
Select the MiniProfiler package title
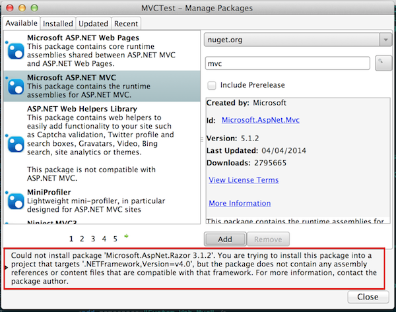49,192
